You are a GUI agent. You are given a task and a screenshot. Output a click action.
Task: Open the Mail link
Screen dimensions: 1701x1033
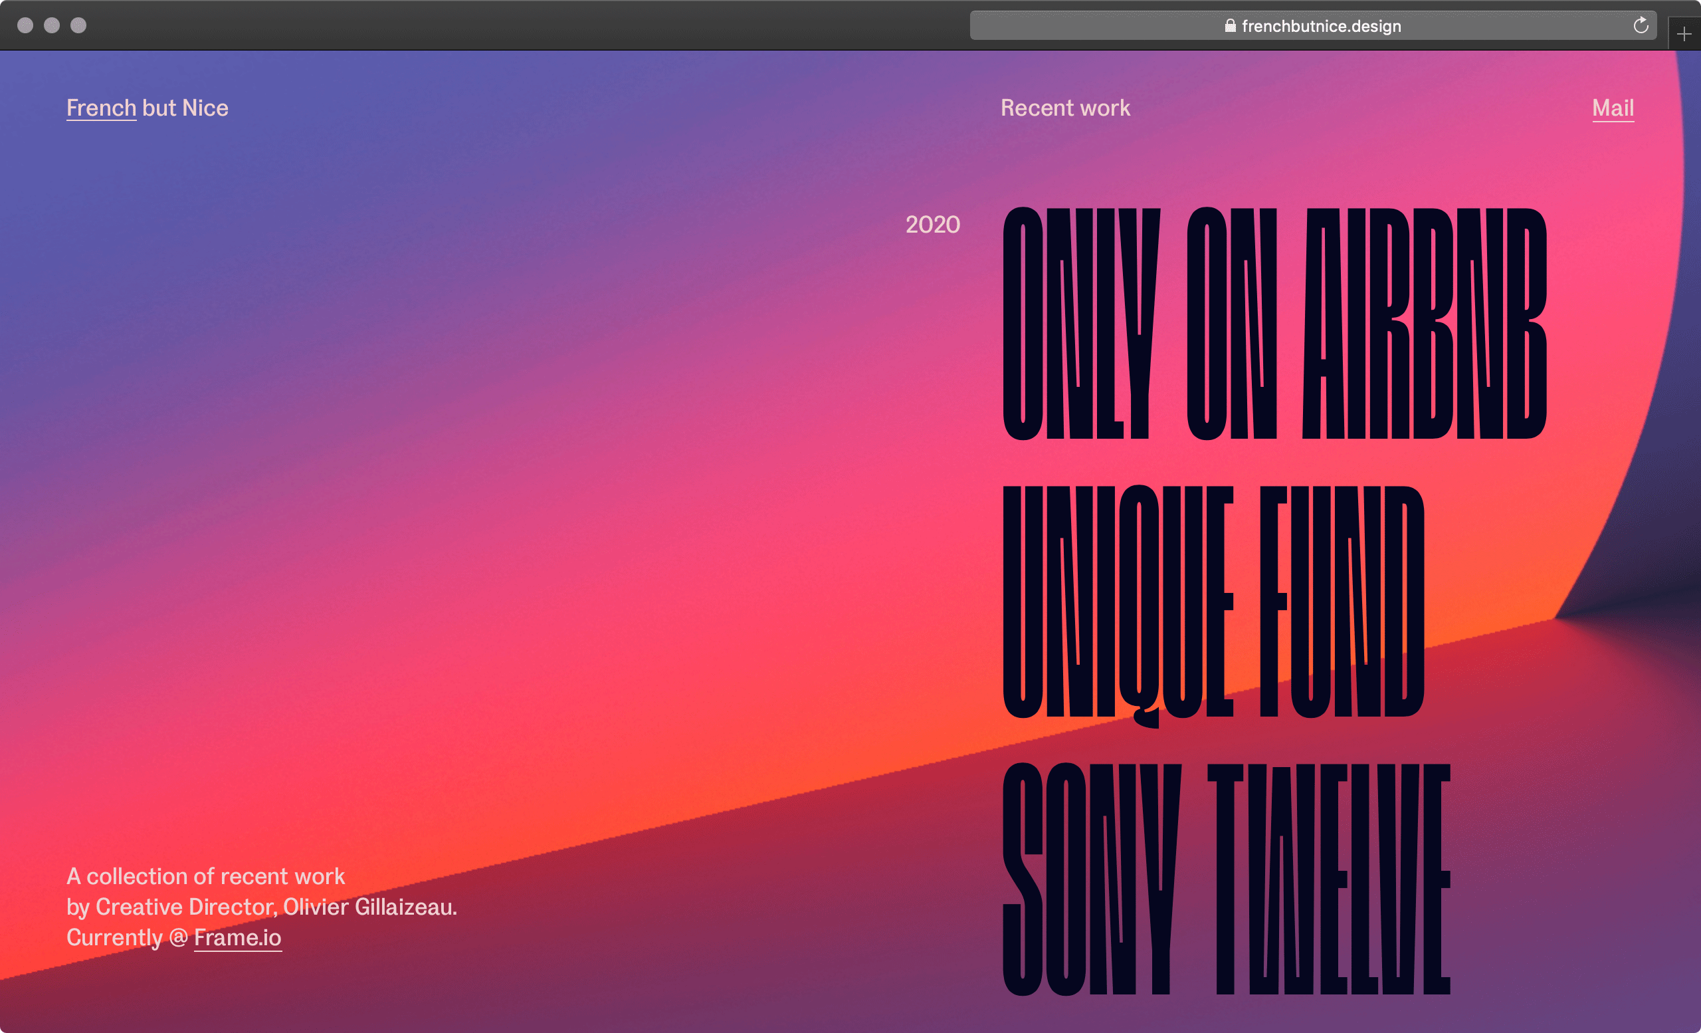[x=1612, y=108]
